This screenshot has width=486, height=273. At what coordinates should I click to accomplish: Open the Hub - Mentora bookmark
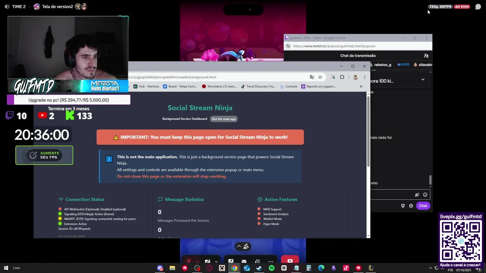(146, 86)
